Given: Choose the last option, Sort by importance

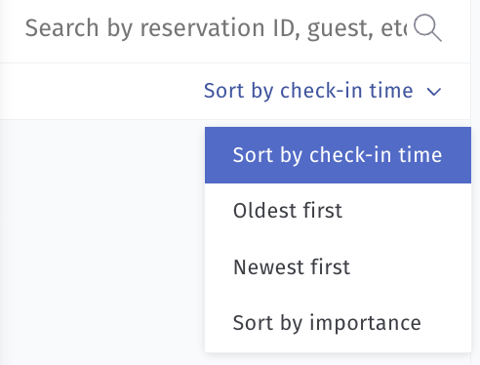Looking at the screenshot, I should click(338, 323).
